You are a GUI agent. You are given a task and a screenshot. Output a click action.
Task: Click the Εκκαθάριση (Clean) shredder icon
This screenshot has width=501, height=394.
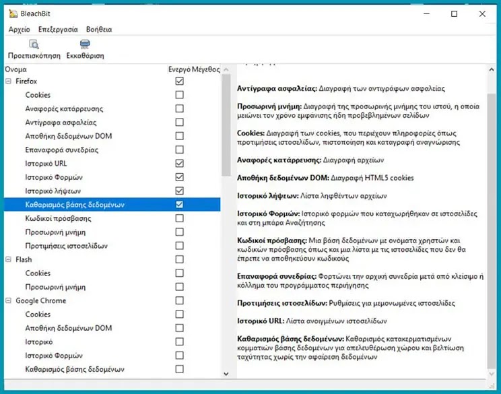point(85,44)
